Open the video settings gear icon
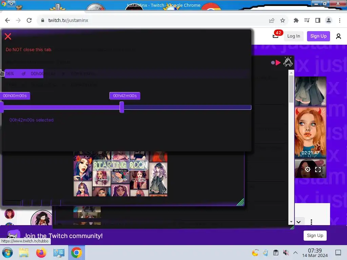 pyautogui.click(x=308, y=169)
